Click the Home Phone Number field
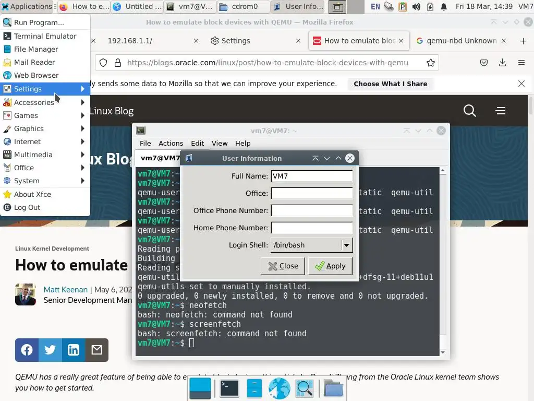 point(312,228)
